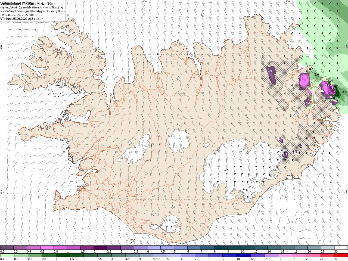This screenshot has width=348, height=261.
Task: Click the darkest purple snow scale swatch between 2 and 2.5
Action: [100, 248]
